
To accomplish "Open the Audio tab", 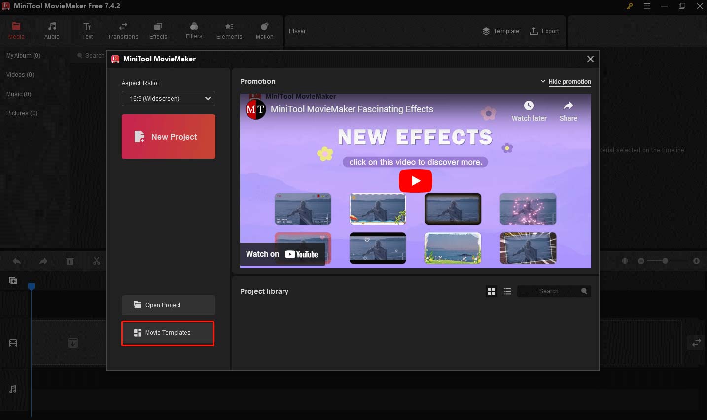I will tap(52, 31).
